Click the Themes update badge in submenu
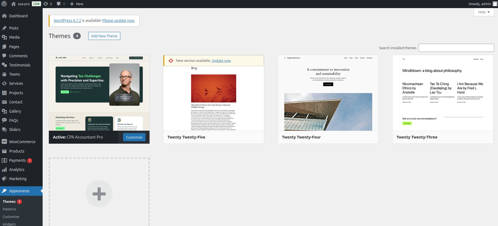This screenshot has height=226, width=498. coord(19,202)
